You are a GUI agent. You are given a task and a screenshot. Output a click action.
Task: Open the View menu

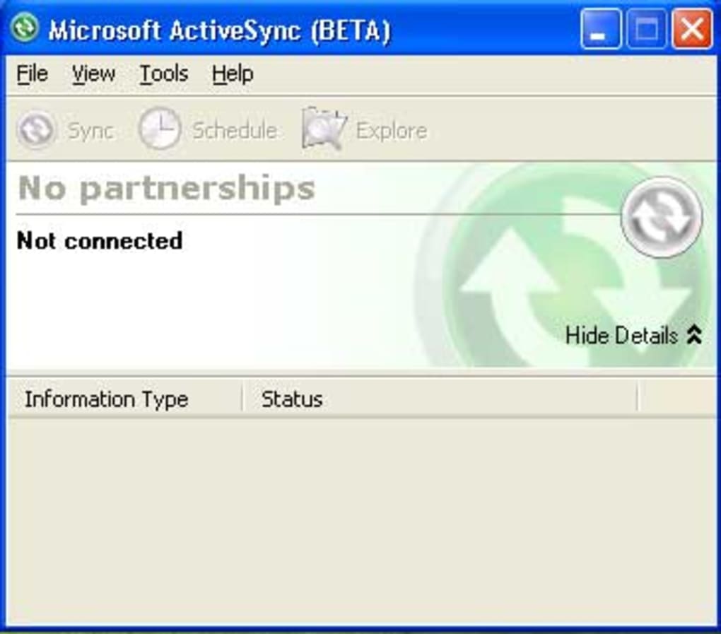94,74
